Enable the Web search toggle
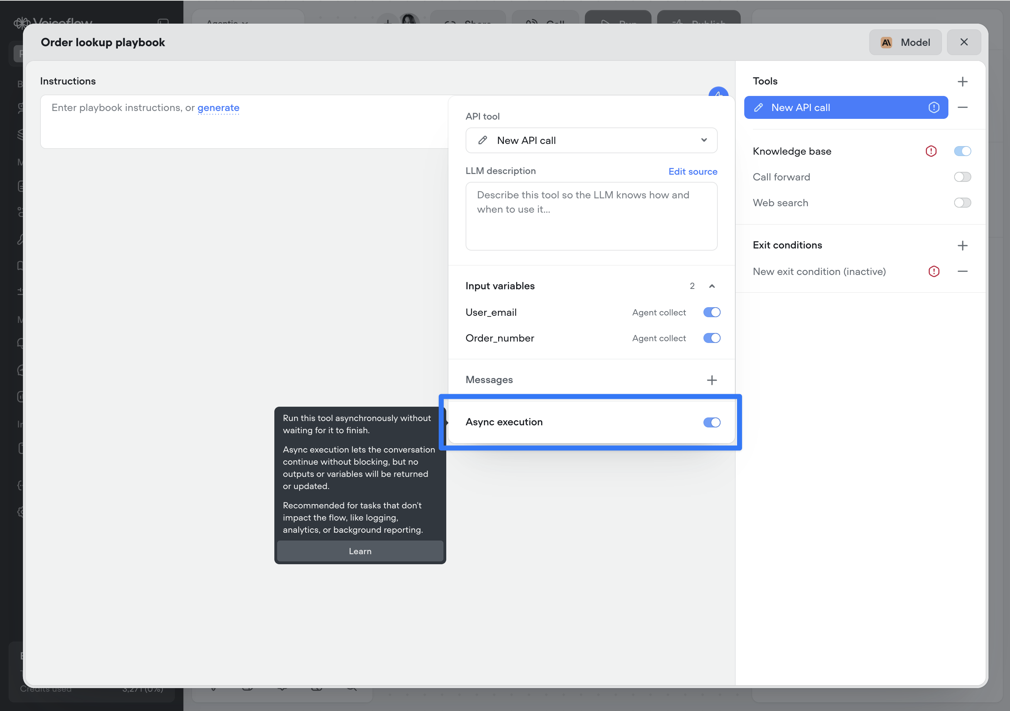 962,203
